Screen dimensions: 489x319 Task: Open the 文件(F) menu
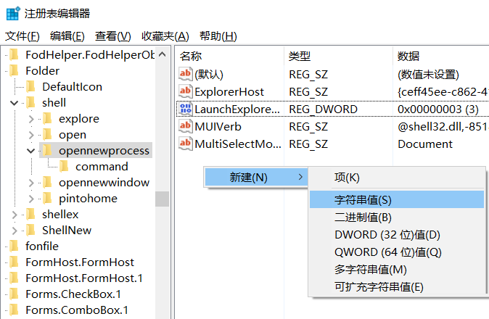22,36
